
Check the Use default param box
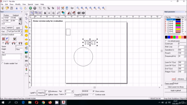point(166,41)
